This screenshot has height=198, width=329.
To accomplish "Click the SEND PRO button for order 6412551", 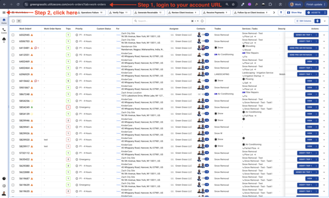I will point(300,55).
